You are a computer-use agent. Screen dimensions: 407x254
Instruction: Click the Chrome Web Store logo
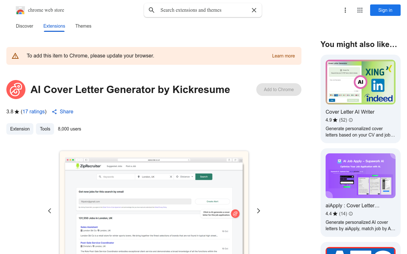tap(20, 10)
